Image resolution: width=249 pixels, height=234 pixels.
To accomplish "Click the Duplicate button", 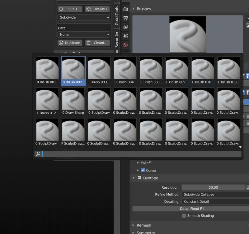I will [69, 43].
